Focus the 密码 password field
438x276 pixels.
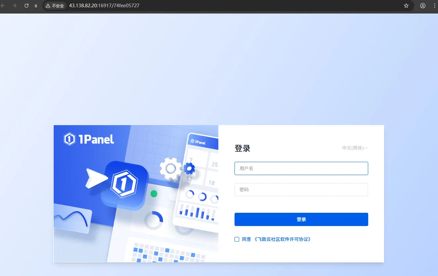[x=301, y=190]
